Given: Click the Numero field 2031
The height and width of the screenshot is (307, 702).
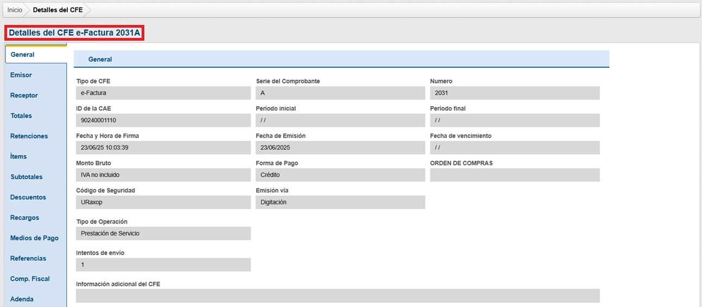Looking at the screenshot, I should click(515, 93).
